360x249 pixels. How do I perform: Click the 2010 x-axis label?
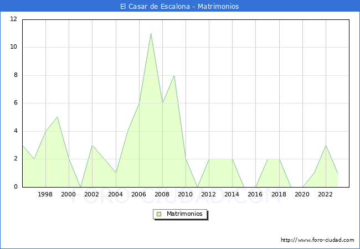(186, 194)
